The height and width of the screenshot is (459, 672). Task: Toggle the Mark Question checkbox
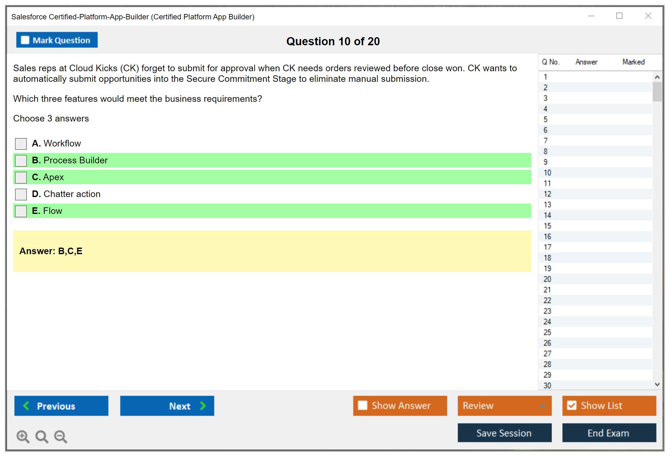[x=25, y=40]
